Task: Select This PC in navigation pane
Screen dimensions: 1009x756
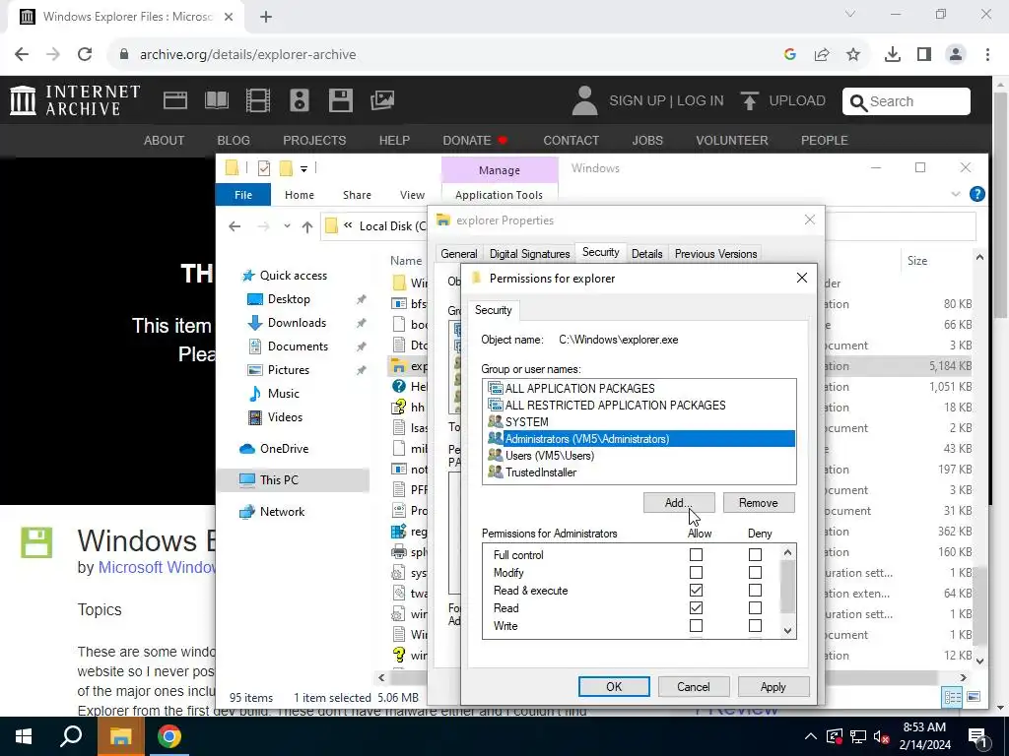Action: [x=294, y=479]
